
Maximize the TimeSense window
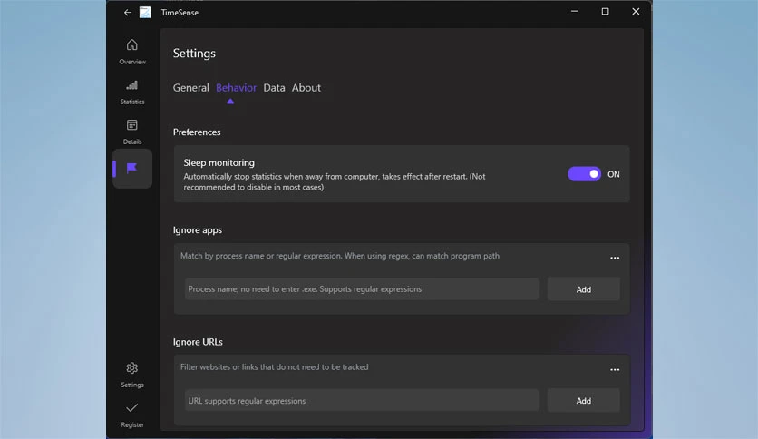[x=606, y=12]
